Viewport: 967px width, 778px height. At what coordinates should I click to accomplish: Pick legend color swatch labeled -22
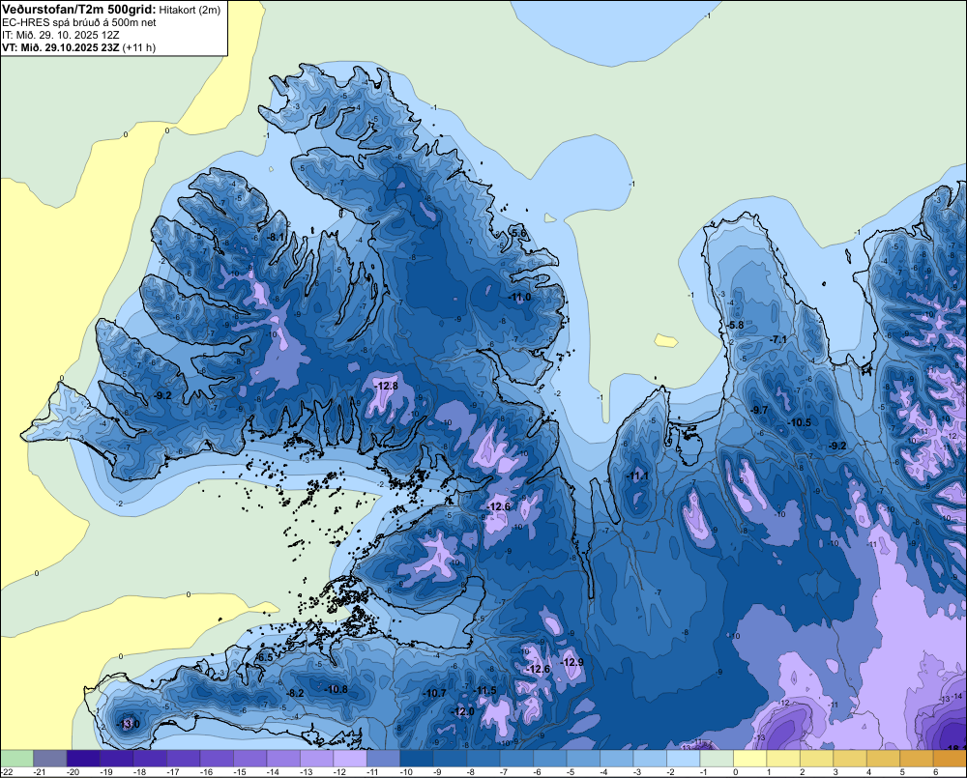click(x=16, y=758)
